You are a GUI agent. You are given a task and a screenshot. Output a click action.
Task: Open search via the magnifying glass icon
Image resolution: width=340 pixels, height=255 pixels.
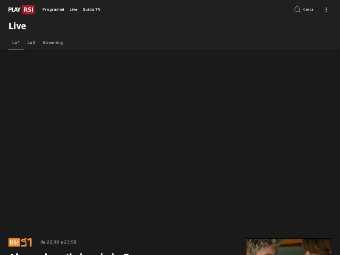[297, 9]
